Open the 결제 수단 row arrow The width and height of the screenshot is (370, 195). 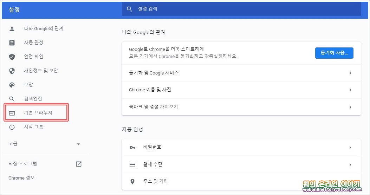click(350, 165)
